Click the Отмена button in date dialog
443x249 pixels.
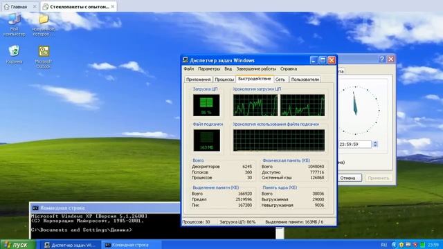tap(349, 178)
